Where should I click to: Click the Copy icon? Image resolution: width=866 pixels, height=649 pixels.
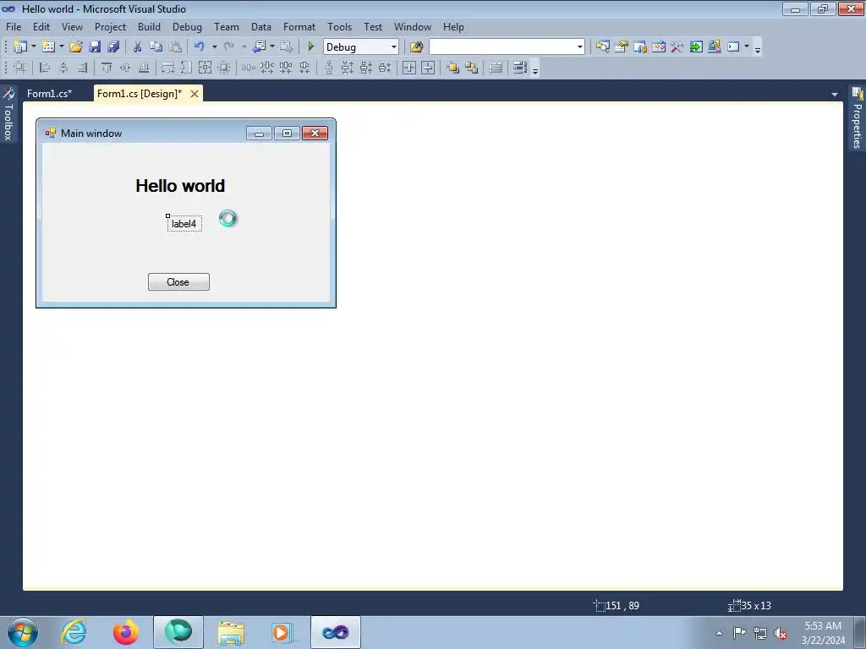(x=156, y=47)
